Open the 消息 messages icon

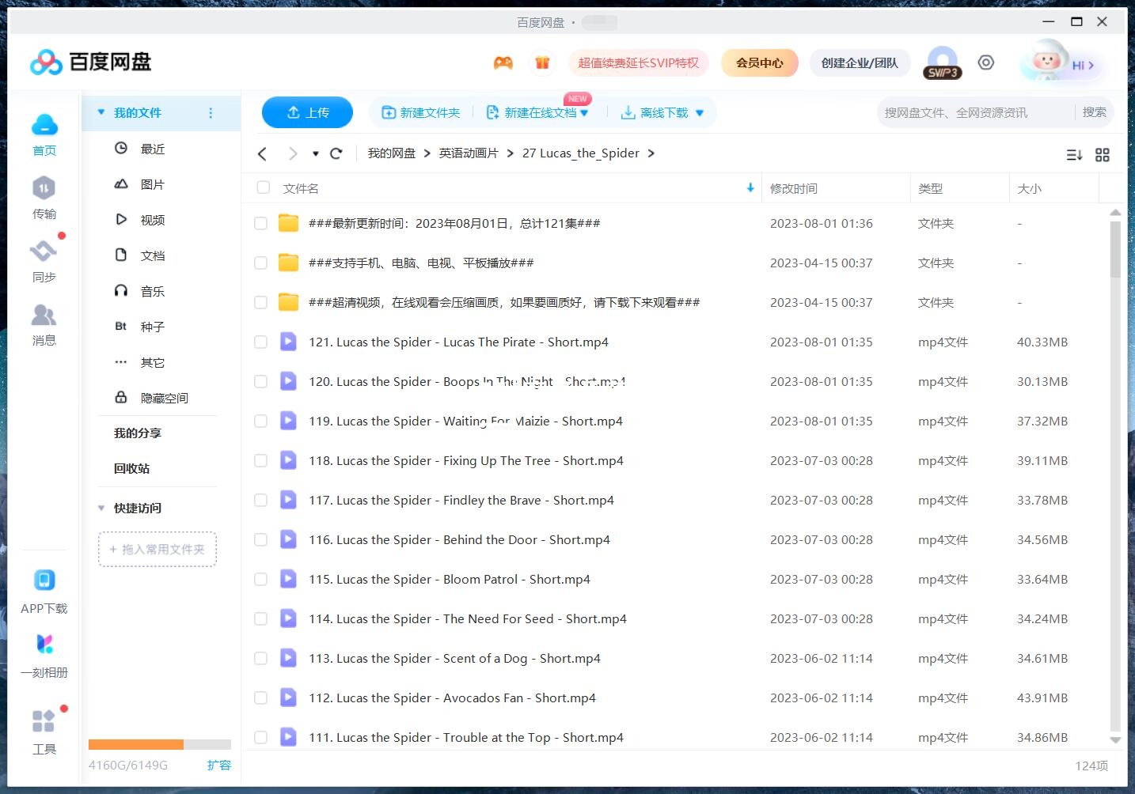(44, 316)
